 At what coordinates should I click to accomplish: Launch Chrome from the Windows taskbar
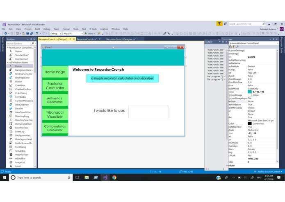click(114, 177)
